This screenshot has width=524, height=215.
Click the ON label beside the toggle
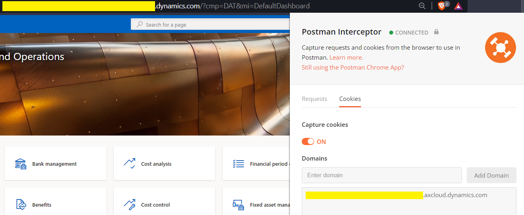coord(321,142)
